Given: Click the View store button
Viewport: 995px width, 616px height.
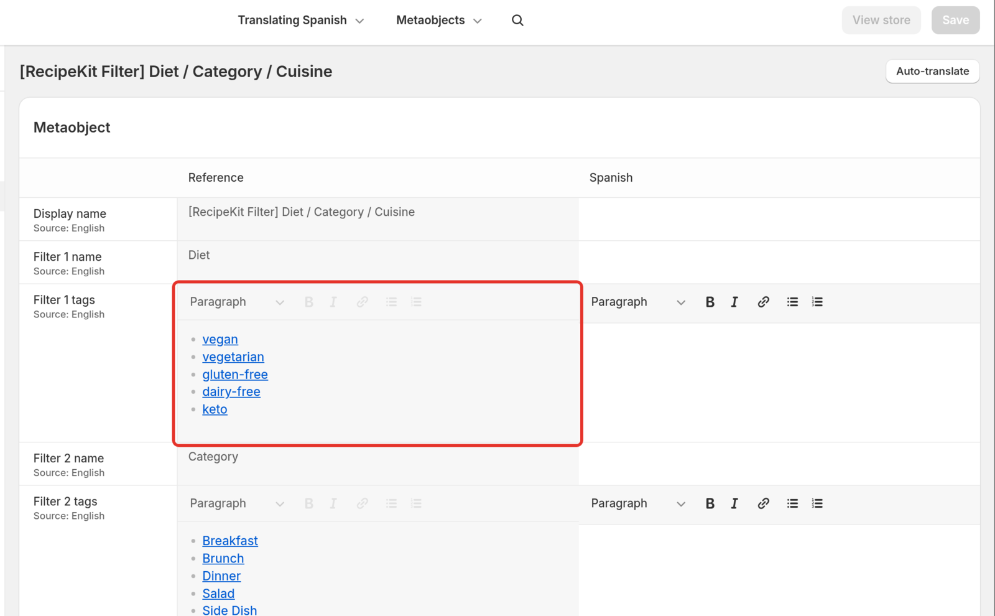Looking at the screenshot, I should click(881, 21).
